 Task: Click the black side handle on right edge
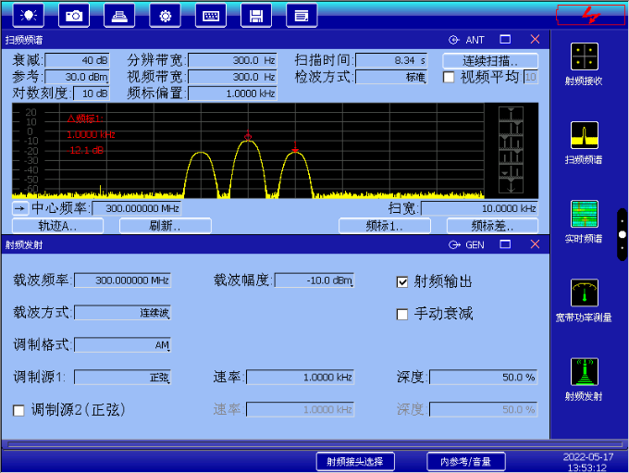tap(623, 234)
